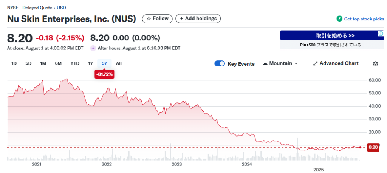Image resolution: width=387 pixels, height=173 pixels.
Task: Click the -0.18 (-2.15%) price change text
Action: (60, 38)
